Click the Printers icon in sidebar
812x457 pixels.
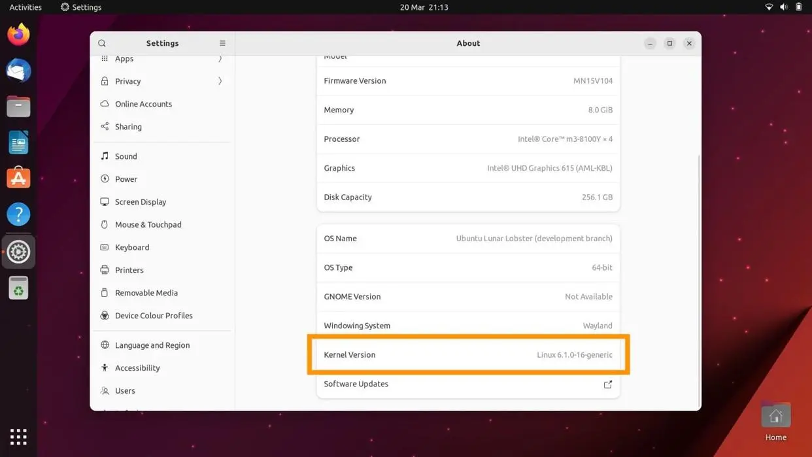[x=105, y=270]
